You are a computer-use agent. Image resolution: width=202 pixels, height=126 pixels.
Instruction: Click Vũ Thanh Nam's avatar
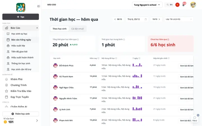click(55, 76)
